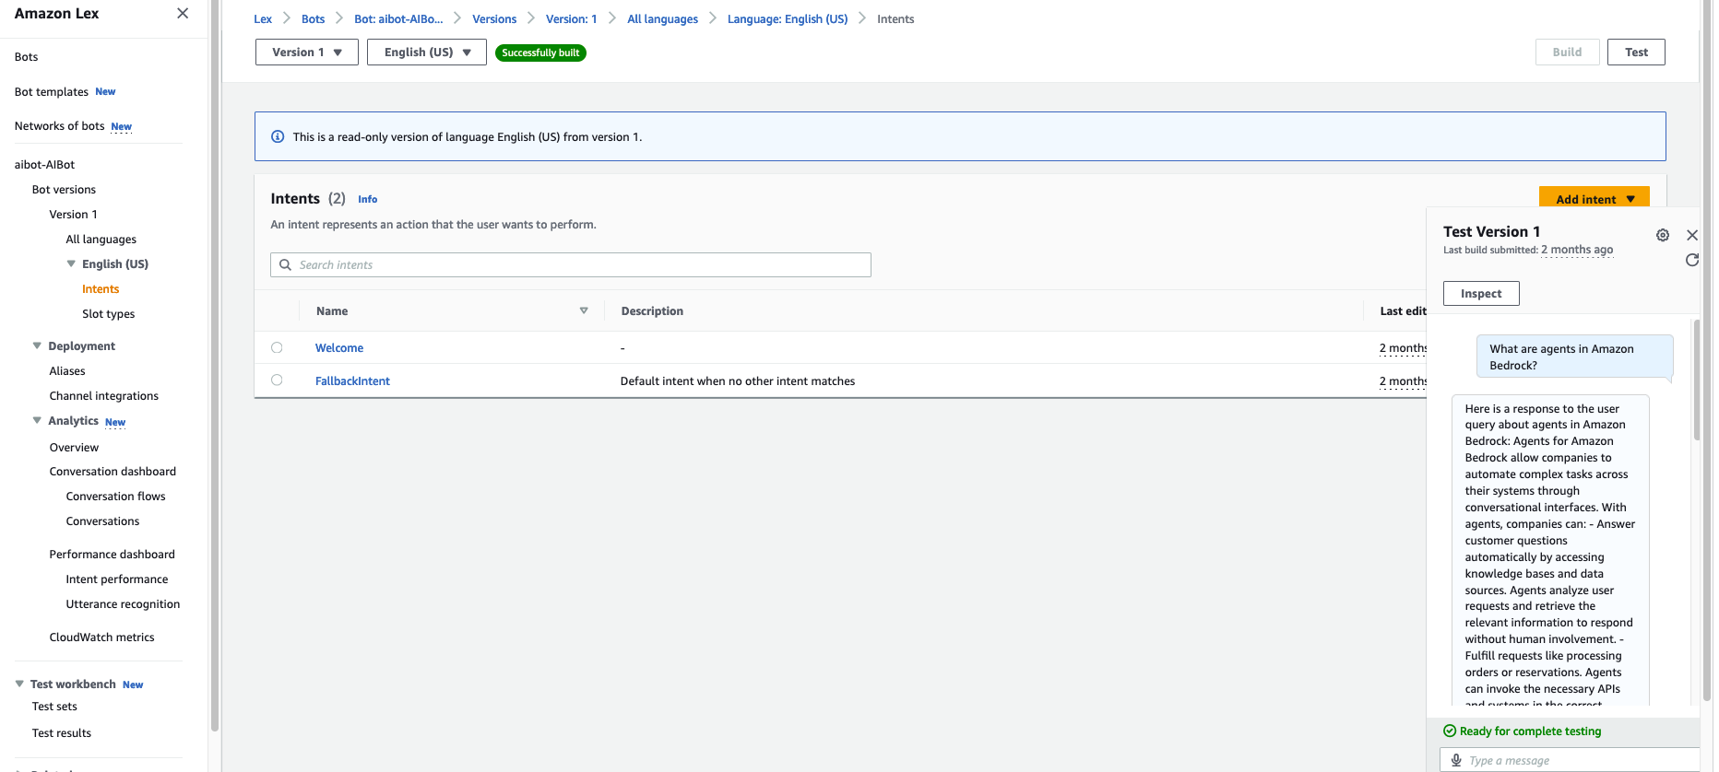Refresh the test conversation
This screenshot has width=1719, height=772.
click(x=1692, y=260)
